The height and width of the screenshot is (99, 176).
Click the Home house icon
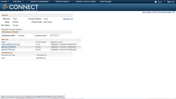click(x=156, y=2)
